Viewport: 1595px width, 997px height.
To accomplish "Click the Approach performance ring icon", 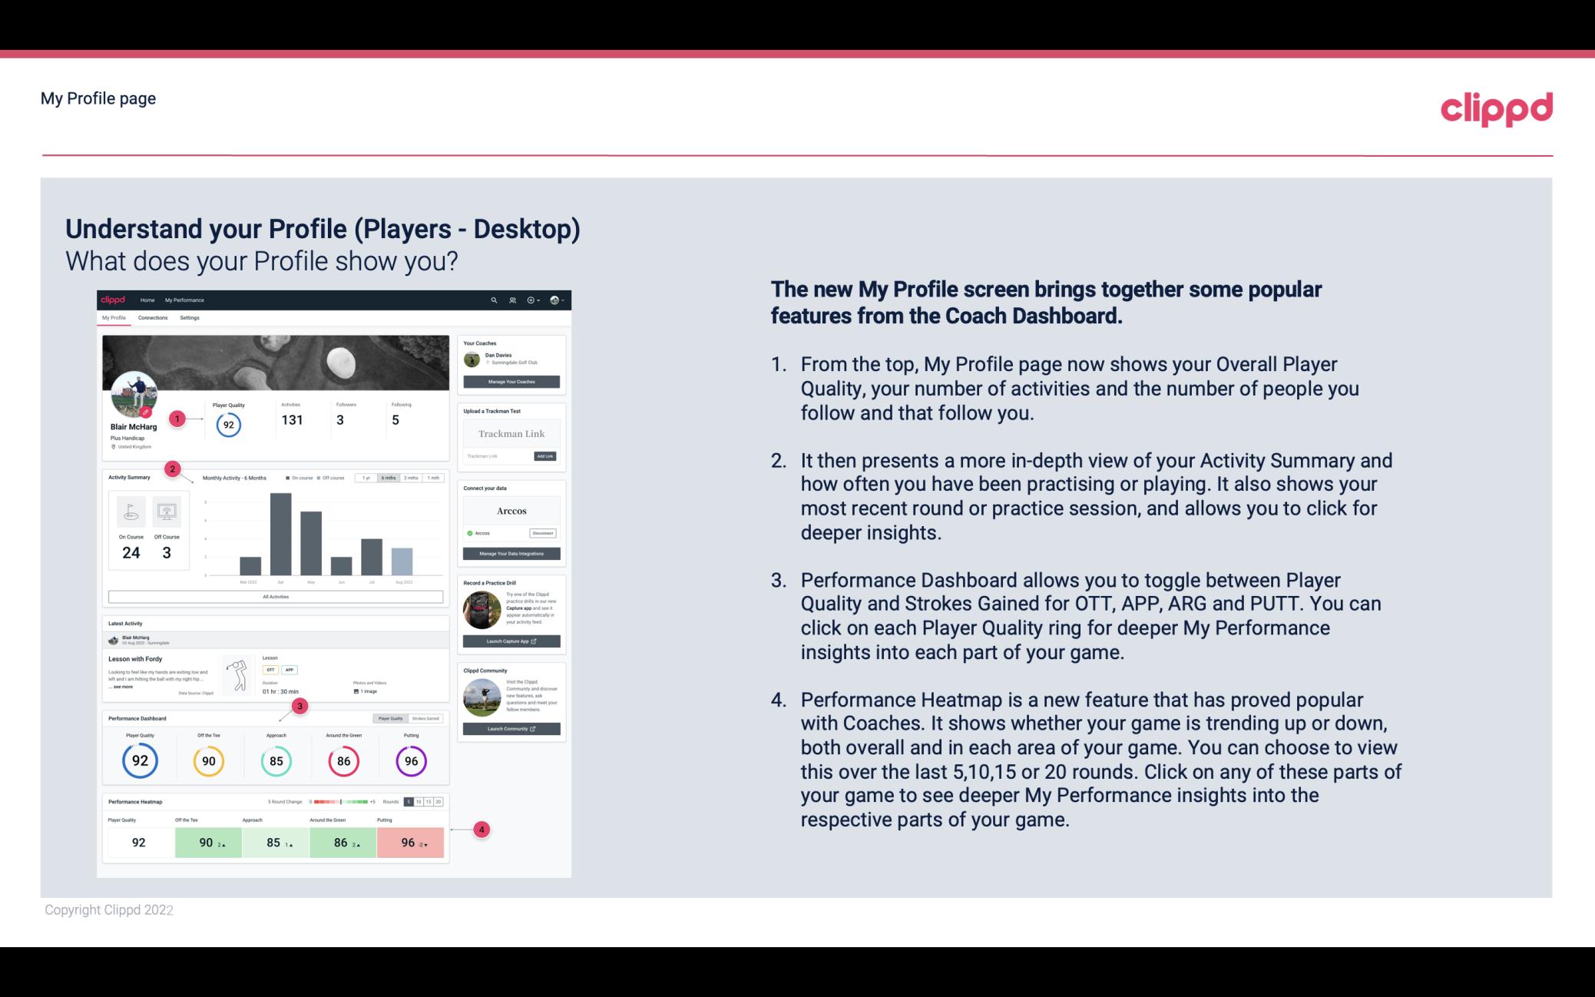I will coord(276,759).
